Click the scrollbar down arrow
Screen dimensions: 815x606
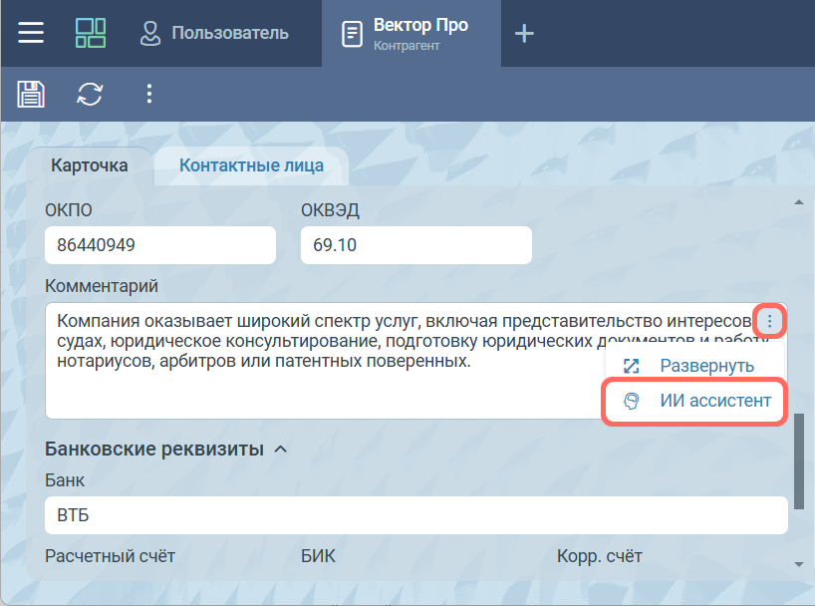(799, 563)
